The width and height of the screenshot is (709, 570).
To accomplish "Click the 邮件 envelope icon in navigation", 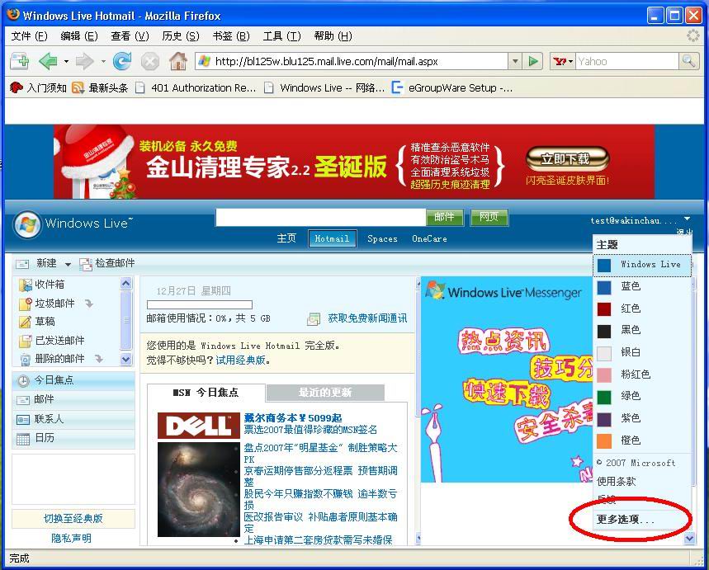I will pos(23,400).
